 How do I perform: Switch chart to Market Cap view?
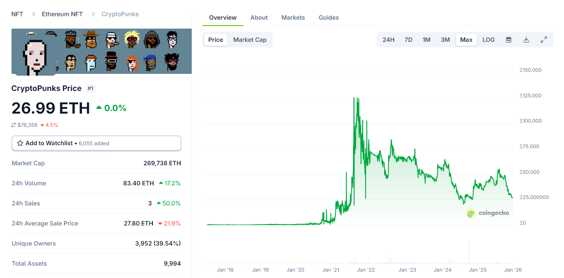(x=250, y=39)
